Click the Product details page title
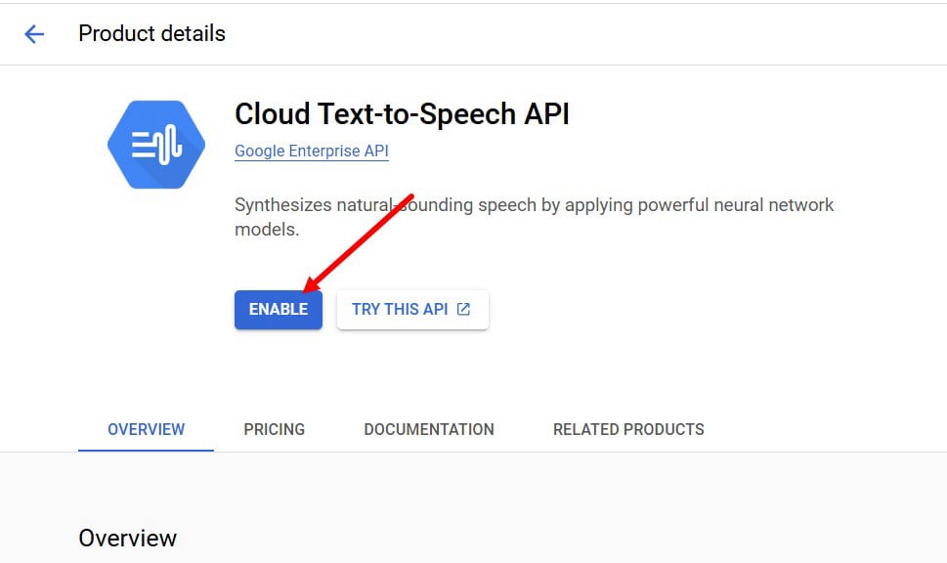 pos(152,34)
